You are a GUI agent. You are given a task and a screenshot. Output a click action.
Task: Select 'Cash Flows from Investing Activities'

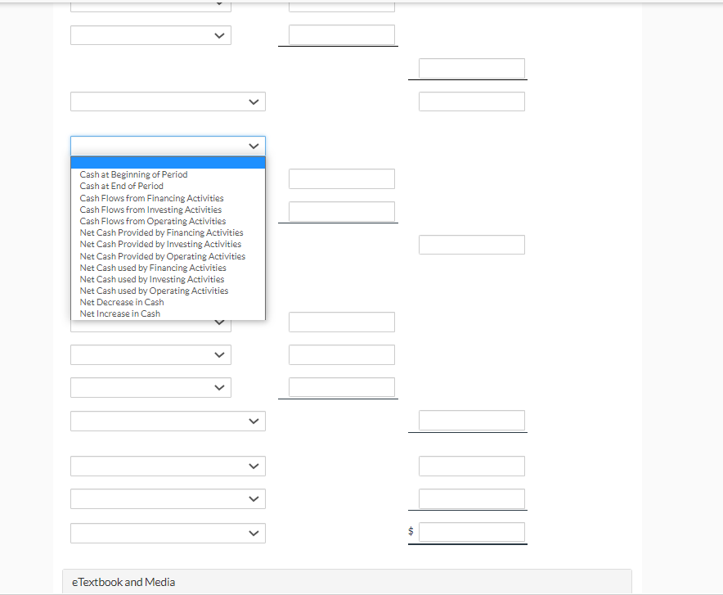click(x=168, y=210)
